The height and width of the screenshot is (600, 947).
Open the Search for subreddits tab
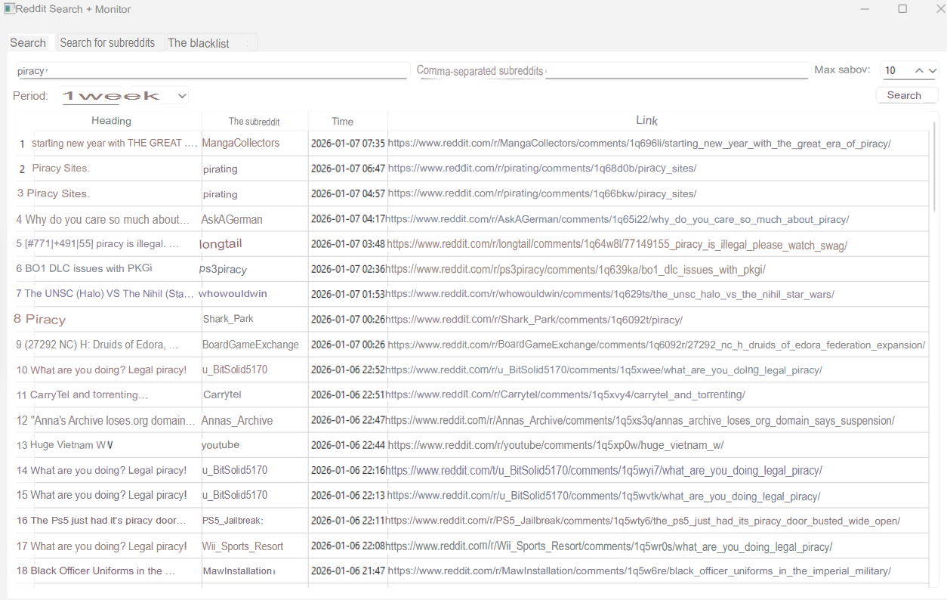(107, 43)
